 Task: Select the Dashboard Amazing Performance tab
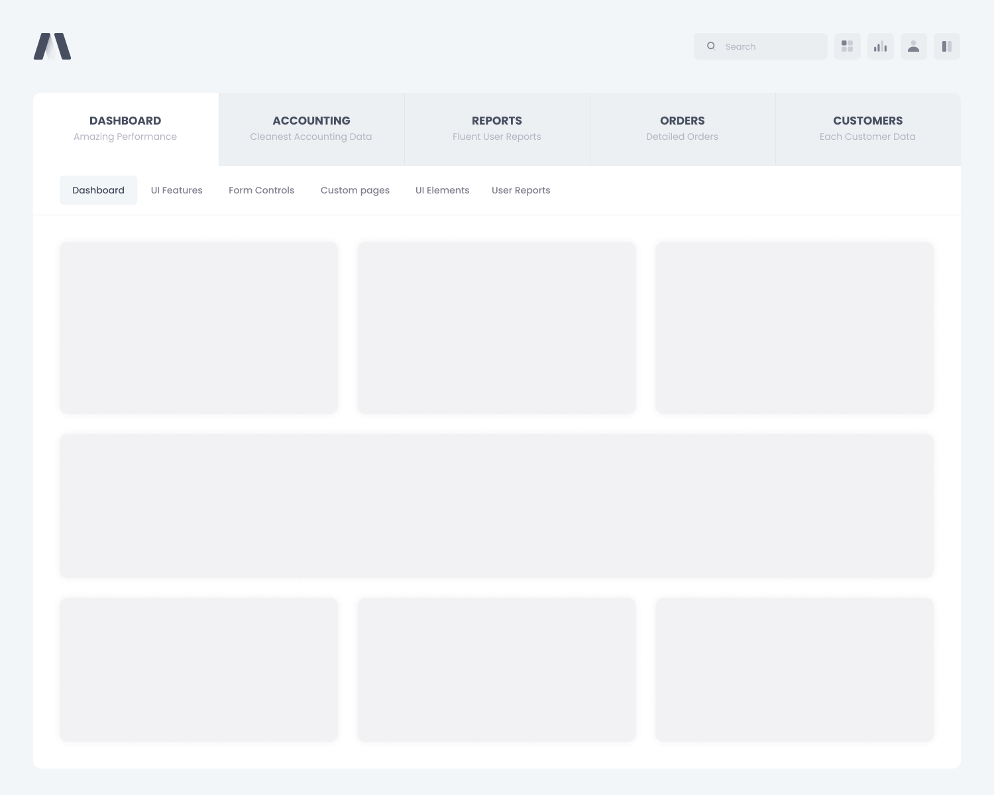pos(125,129)
